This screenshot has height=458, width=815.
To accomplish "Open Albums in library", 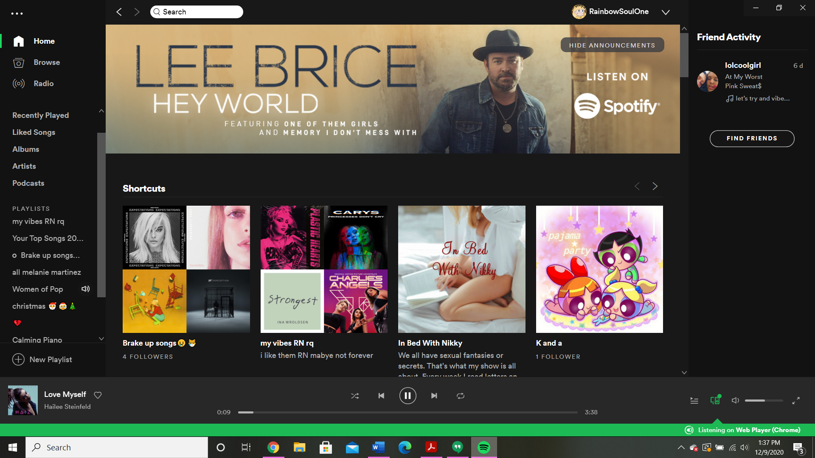I will [25, 149].
